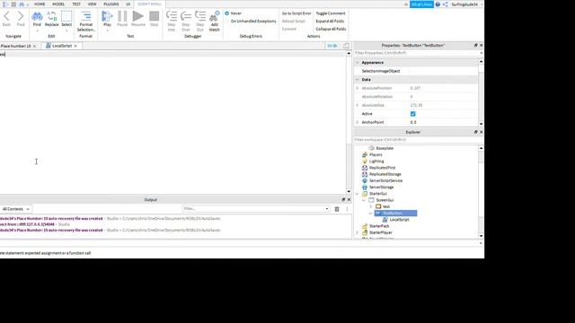Collapse the StarterGui tree node

[358, 194]
